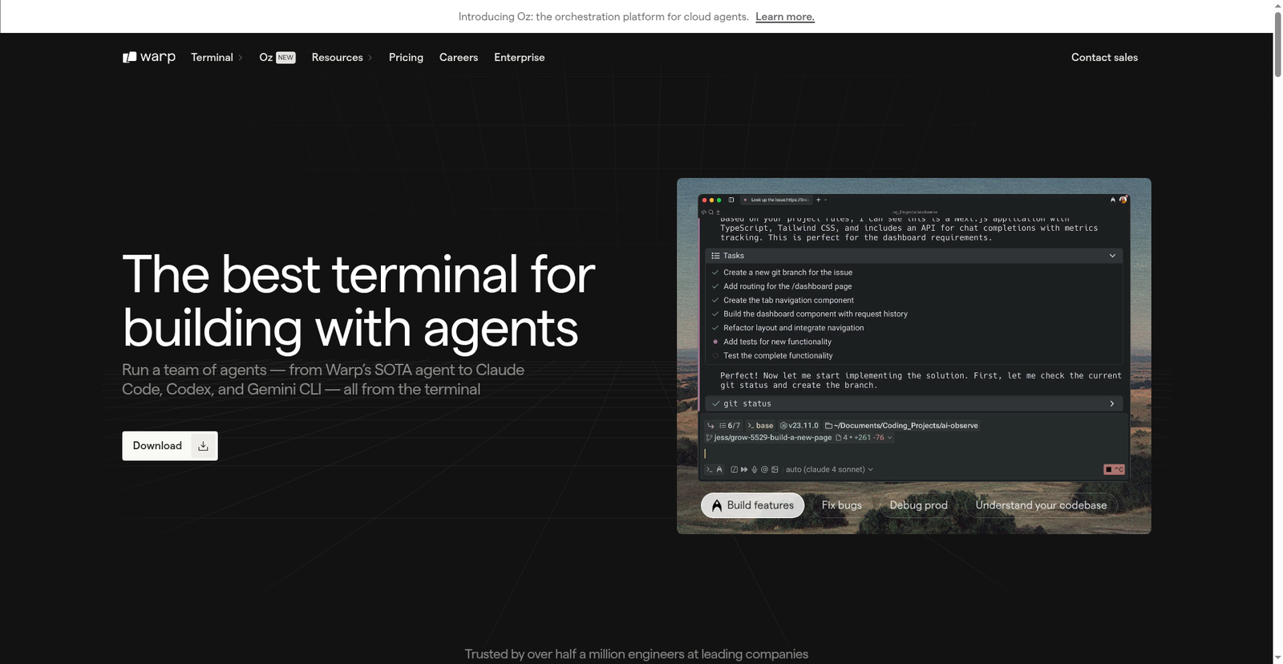Click the user avatar in terminal title bar
The image size is (1283, 664).
click(1123, 200)
